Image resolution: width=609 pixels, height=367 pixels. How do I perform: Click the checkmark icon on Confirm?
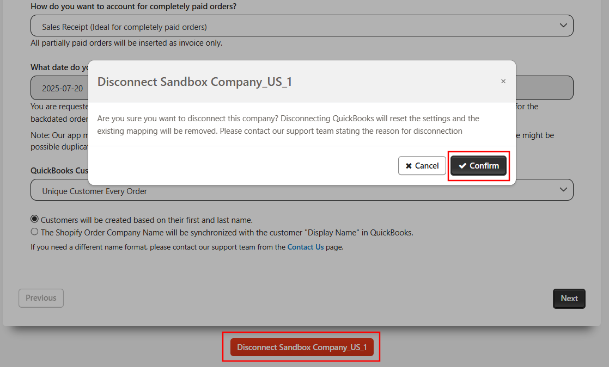click(462, 166)
